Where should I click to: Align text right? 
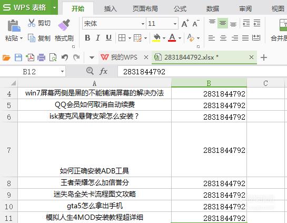(235, 38)
